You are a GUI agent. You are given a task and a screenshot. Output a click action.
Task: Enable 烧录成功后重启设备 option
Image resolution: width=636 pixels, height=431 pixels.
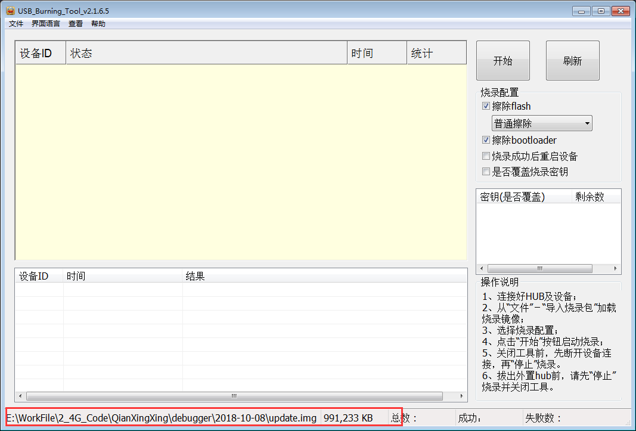point(486,156)
